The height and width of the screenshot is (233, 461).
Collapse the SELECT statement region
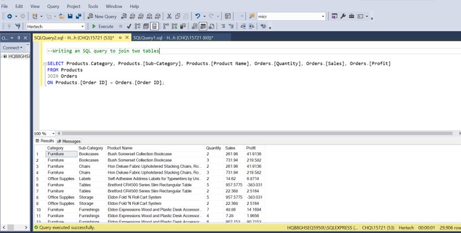tap(45, 64)
